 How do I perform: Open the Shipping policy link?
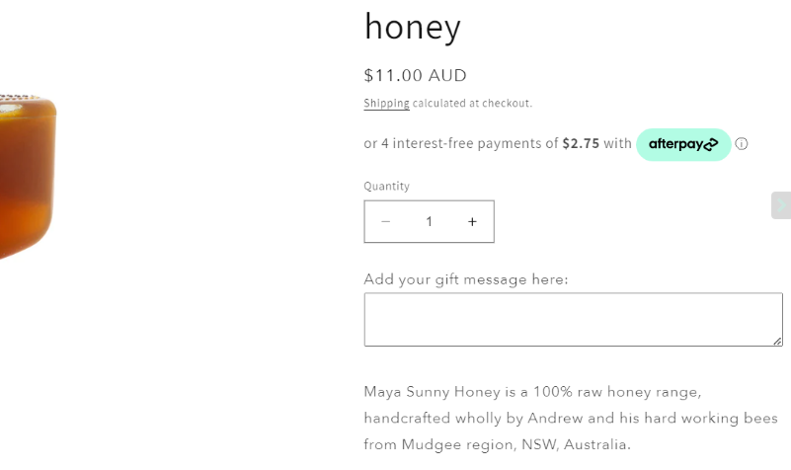[386, 104]
